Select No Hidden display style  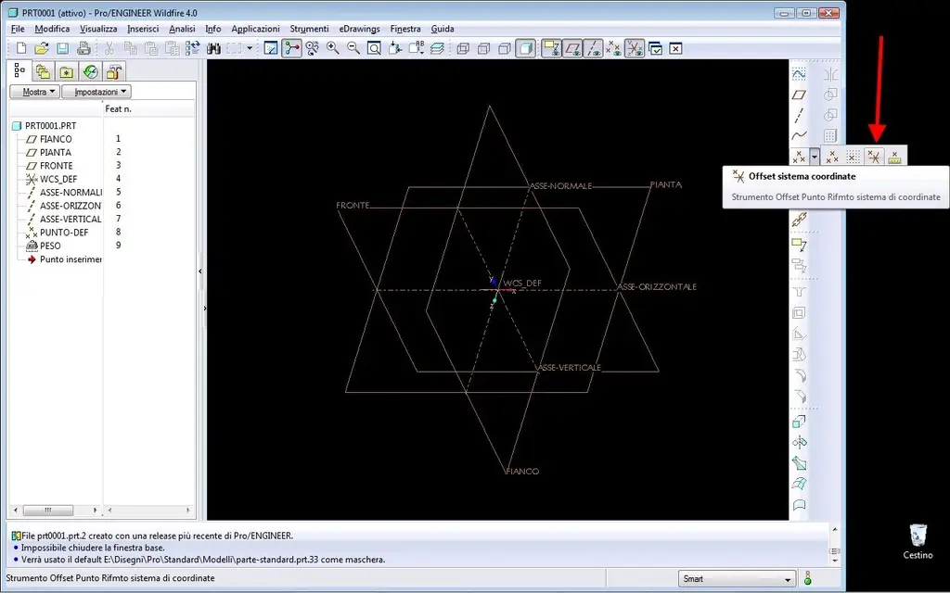[x=505, y=48]
